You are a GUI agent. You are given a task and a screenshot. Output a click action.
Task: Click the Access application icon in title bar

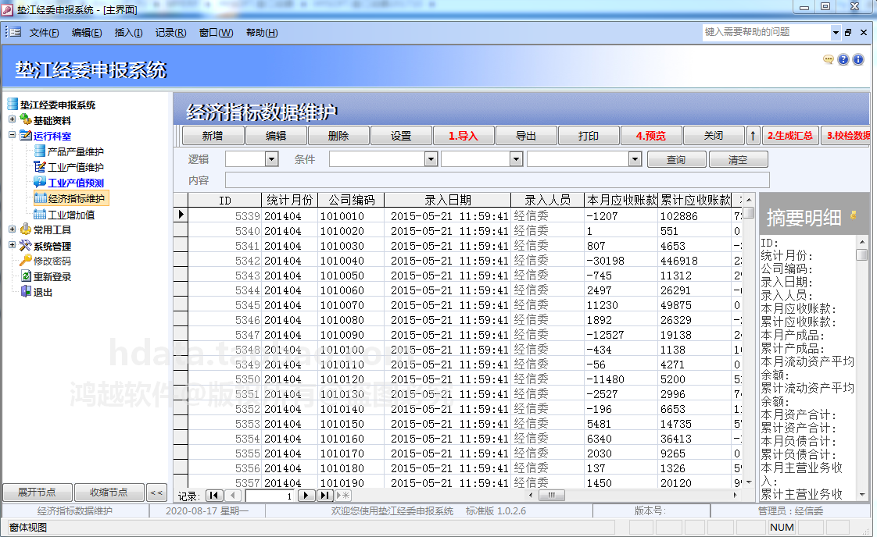[7, 9]
